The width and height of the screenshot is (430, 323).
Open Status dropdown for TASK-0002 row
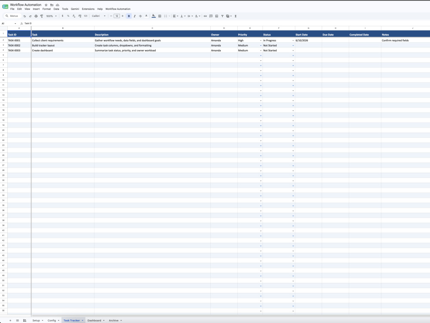tap(293, 46)
